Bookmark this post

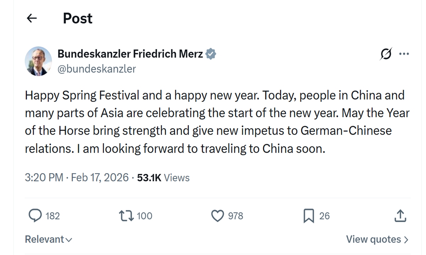(x=308, y=215)
